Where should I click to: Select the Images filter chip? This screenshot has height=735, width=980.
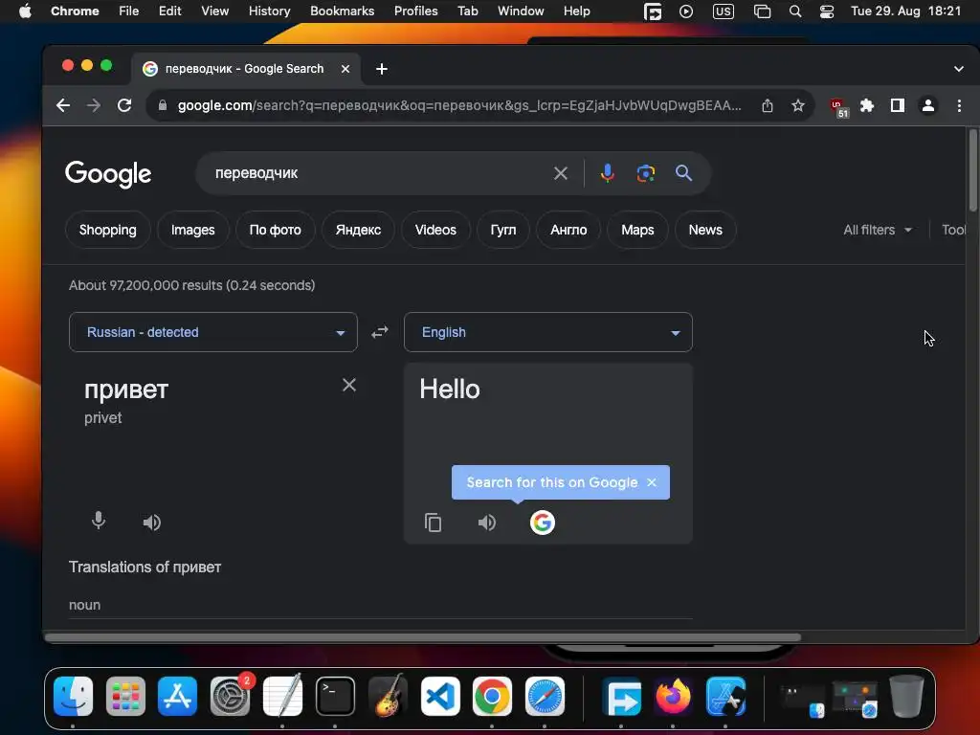coord(193,230)
